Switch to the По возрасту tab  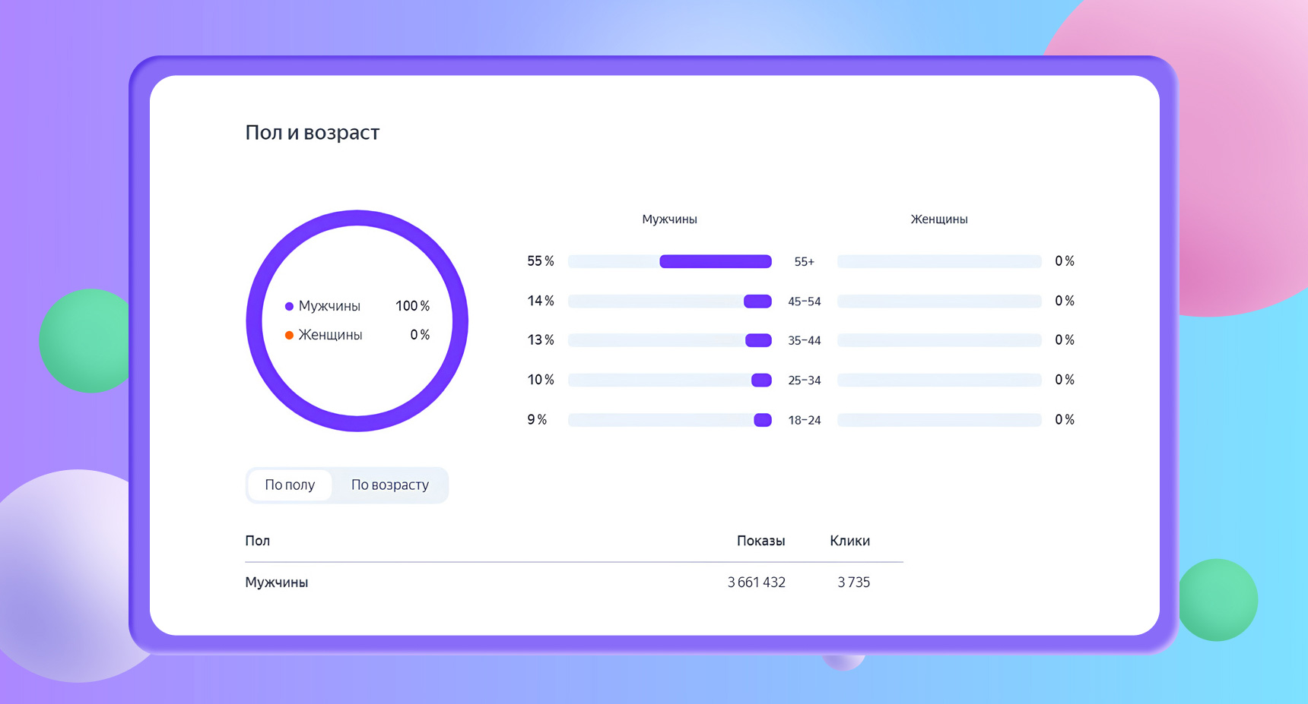(390, 485)
